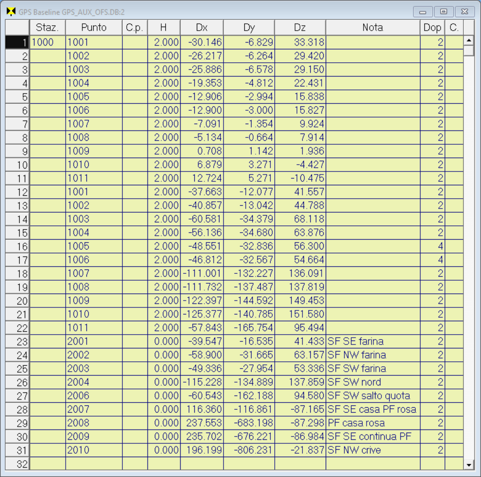
Task: Click the vertical scrollbar thumb
Action: [x=469, y=51]
